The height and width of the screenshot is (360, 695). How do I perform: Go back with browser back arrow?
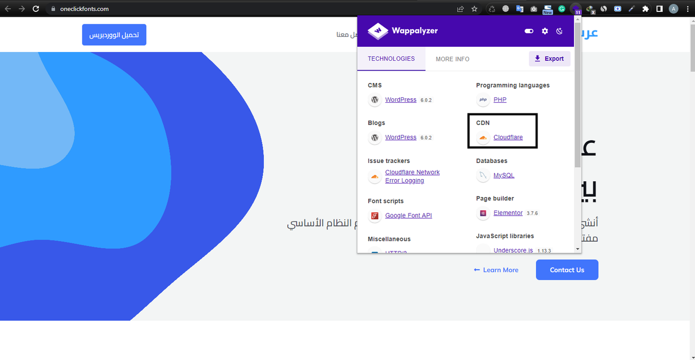(8, 9)
